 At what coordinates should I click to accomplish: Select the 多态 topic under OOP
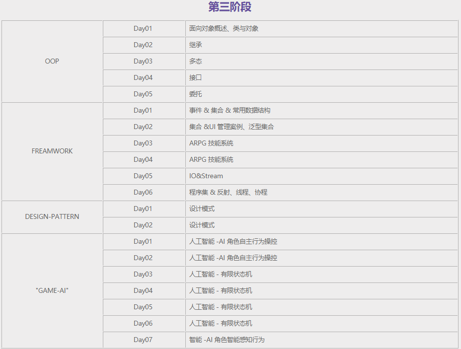194,61
